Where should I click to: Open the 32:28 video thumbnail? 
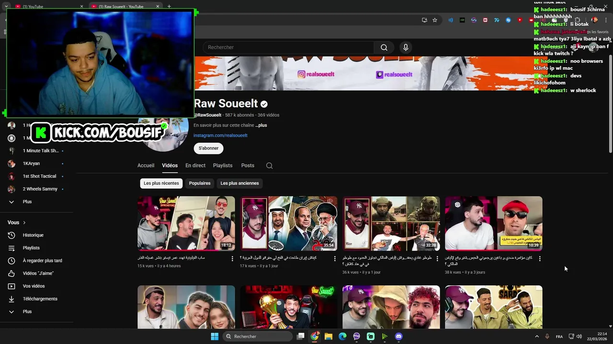point(391,224)
